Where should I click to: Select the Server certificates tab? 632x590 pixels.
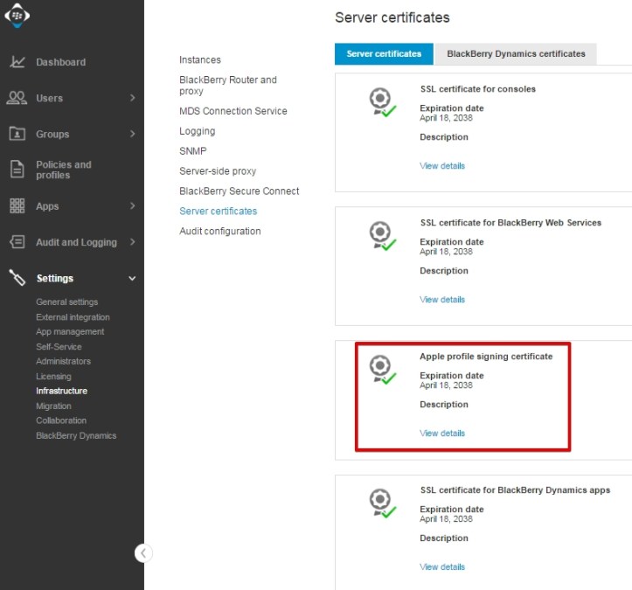click(384, 54)
